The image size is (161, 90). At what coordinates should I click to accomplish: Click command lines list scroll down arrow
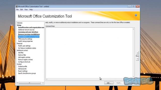click(133, 77)
